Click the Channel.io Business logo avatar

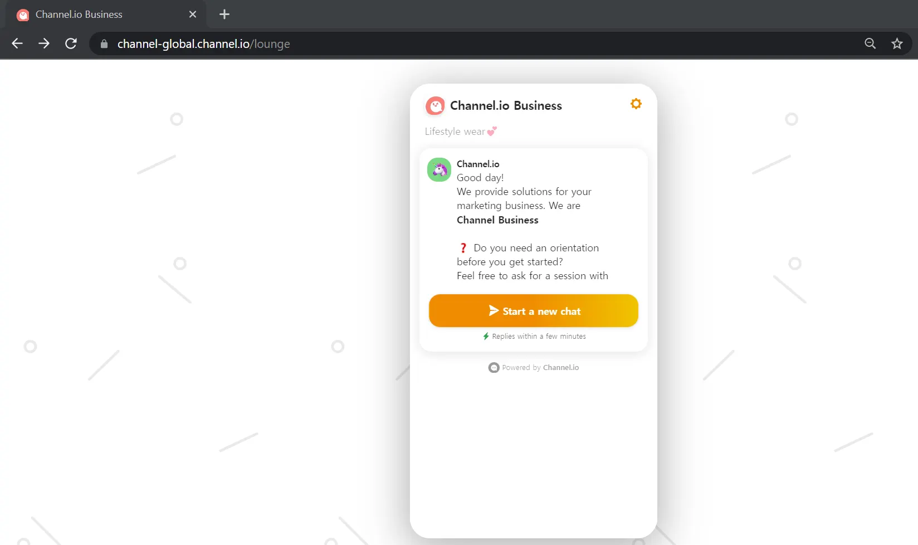(x=435, y=106)
